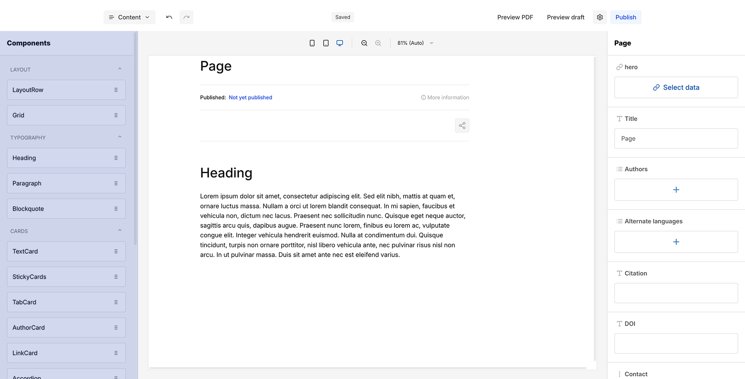Grab the Heading component drag handle
The height and width of the screenshot is (379, 745).
(x=116, y=158)
